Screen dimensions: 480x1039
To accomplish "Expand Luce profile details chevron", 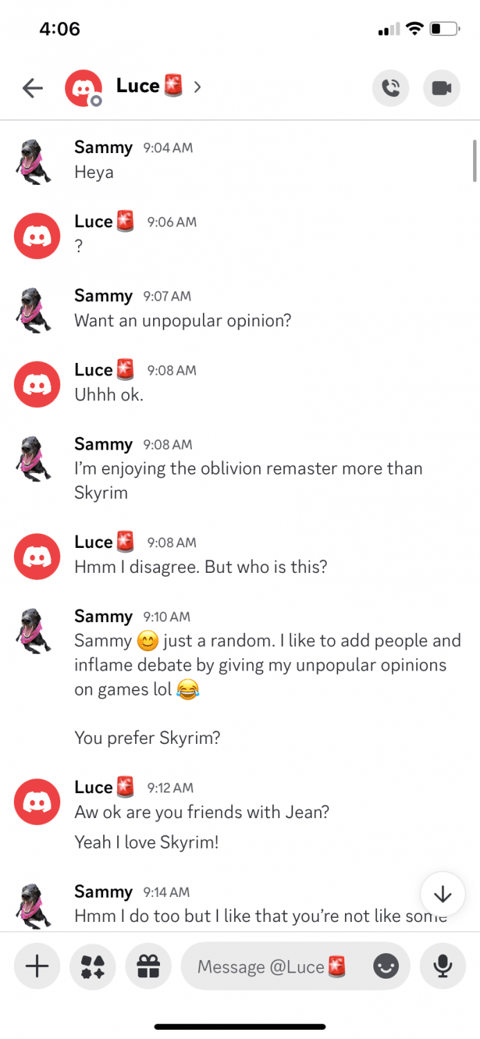I will (x=198, y=87).
